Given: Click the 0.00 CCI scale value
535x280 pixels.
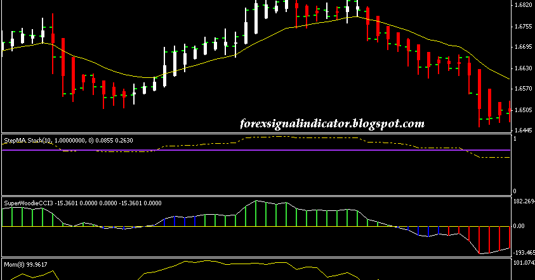Looking at the screenshot, I should pos(519,226).
